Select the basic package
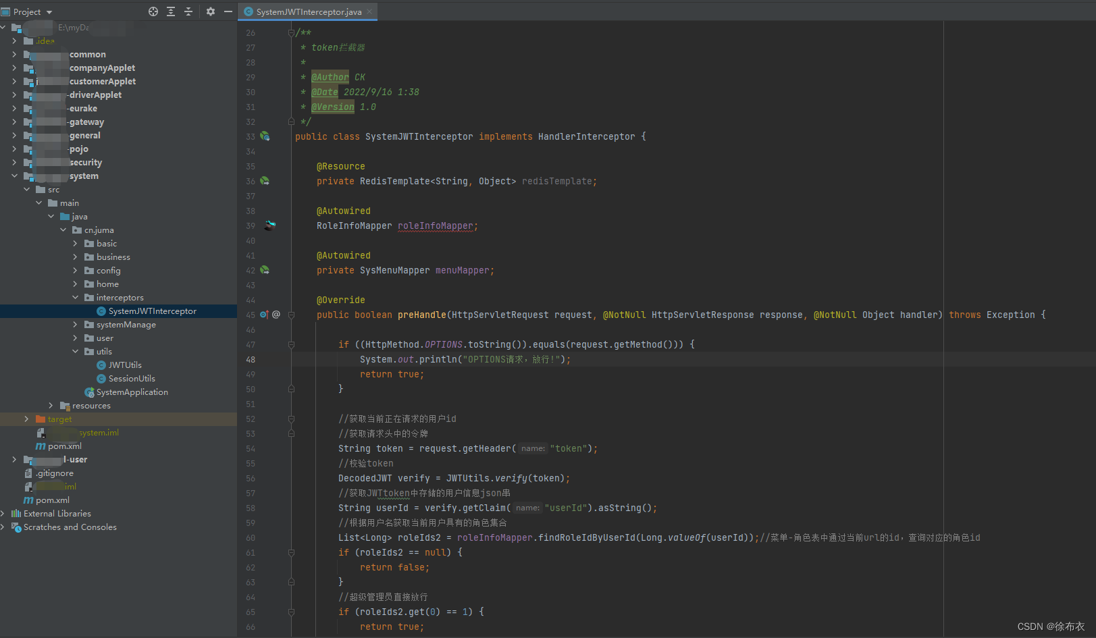This screenshot has height=638, width=1096. [107, 243]
